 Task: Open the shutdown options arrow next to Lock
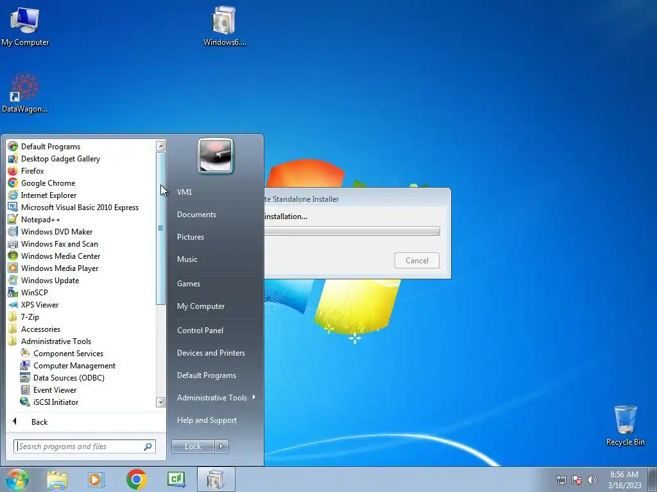[221, 447]
